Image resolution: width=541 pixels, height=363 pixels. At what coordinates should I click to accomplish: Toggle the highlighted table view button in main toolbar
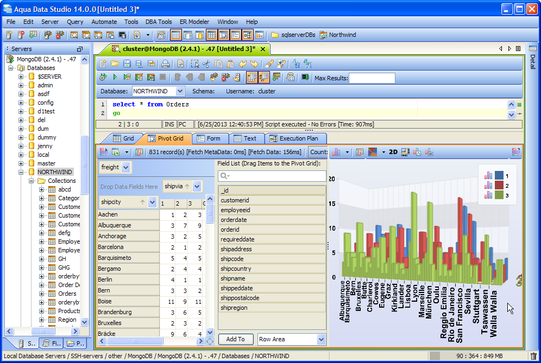tap(211, 35)
